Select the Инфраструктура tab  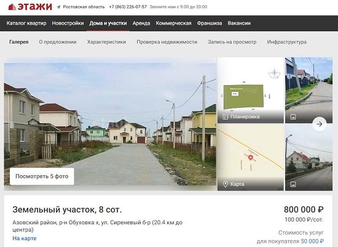287,42
